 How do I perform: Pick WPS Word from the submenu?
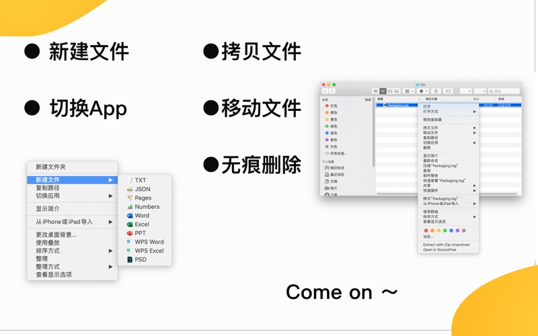pos(145,242)
